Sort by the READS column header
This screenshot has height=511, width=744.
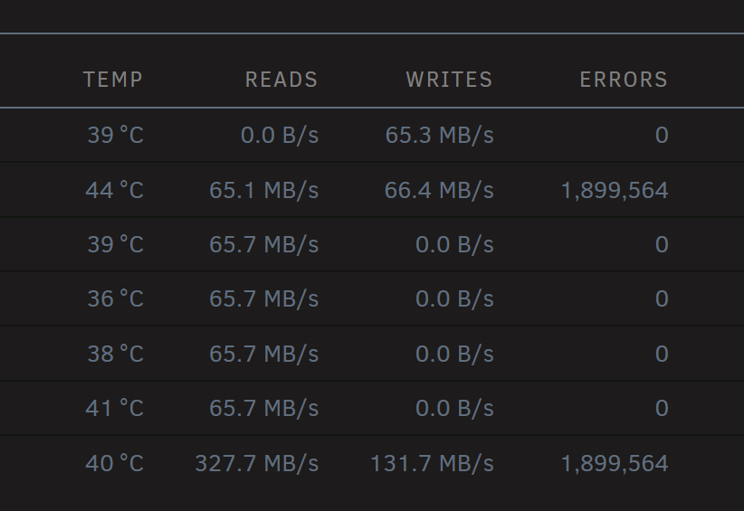[x=281, y=80]
